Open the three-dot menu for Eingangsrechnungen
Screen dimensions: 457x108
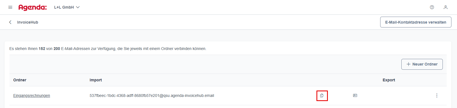tap(437, 96)
